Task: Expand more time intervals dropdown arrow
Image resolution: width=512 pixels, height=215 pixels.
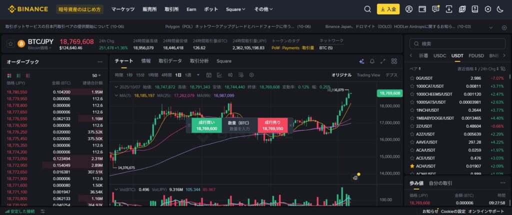Action: click(x=198, y=75)
